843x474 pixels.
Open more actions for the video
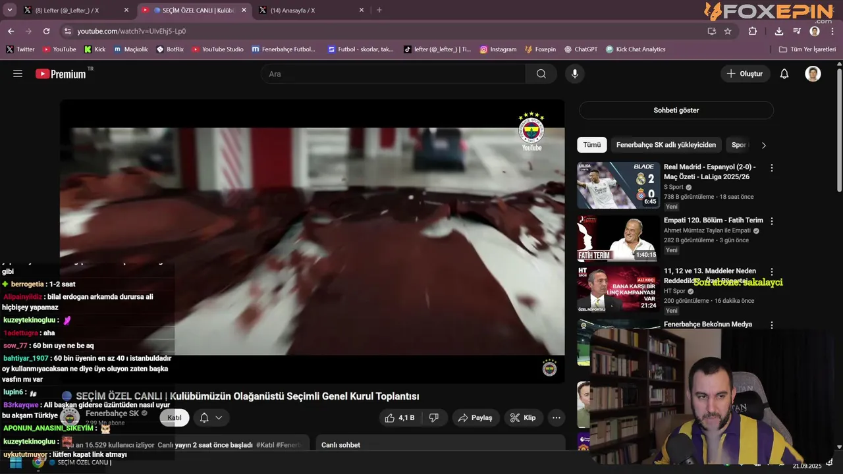pos(557,417)
